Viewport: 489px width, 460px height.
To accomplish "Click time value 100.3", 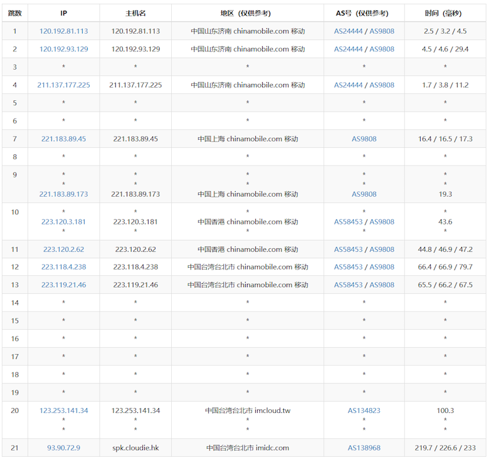I will 445,410.
